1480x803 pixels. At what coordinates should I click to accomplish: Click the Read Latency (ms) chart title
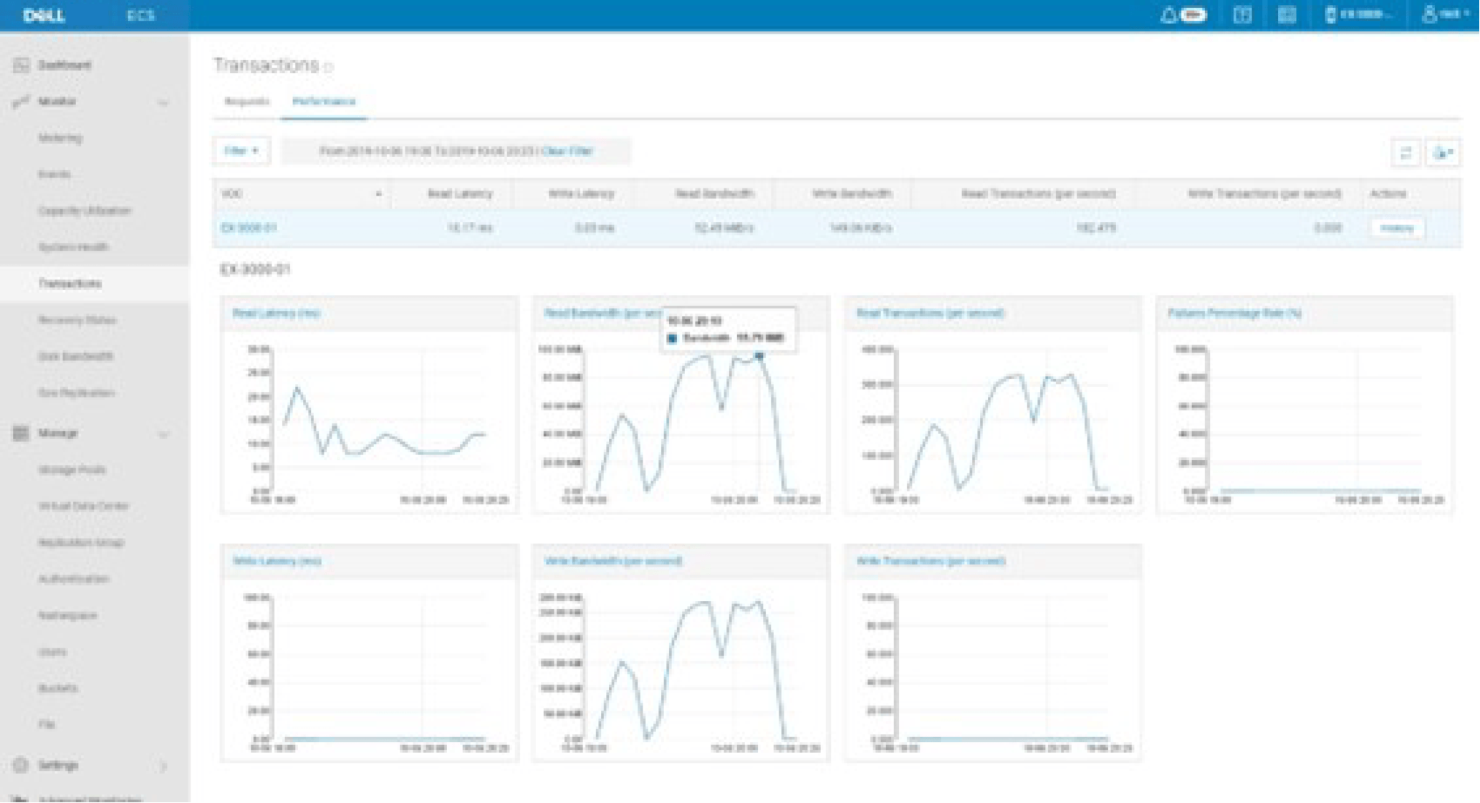point(276,313)
